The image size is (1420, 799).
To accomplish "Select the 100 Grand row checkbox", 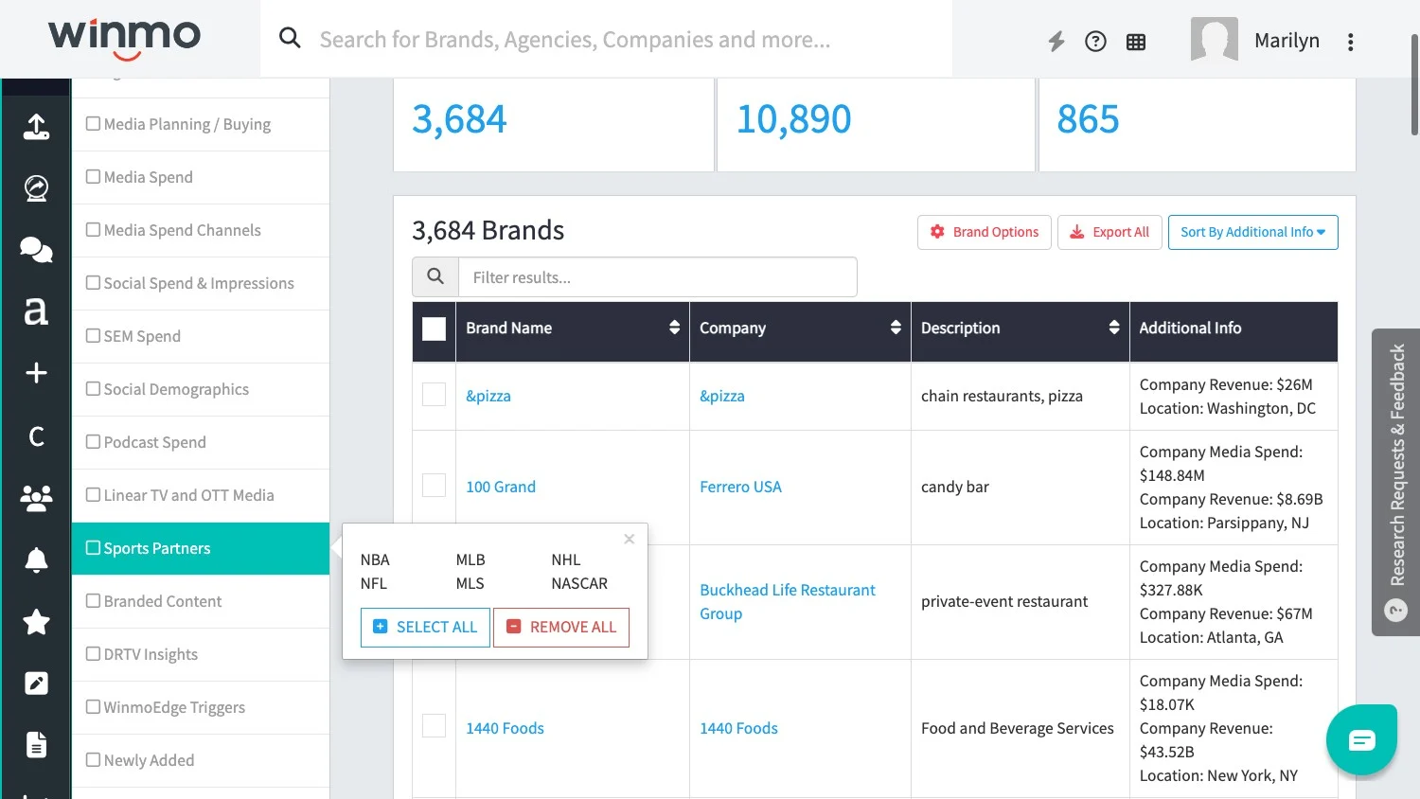I will (434, 486).
